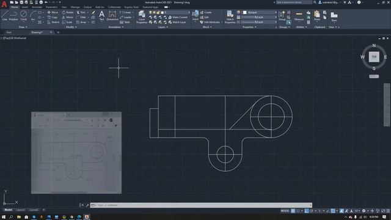Click the command line input field
The image size is (391, 220).
tap(201, 205)
